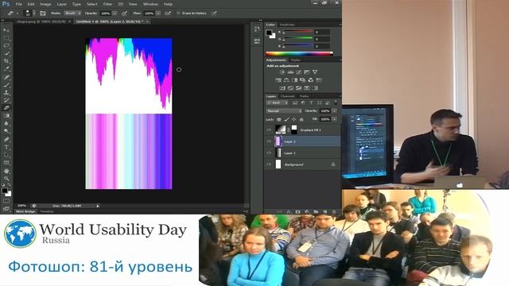The width and height of the screenshot is (509, 286).
Task: Select the Clone Stamp tool
Action: (6, 92)
